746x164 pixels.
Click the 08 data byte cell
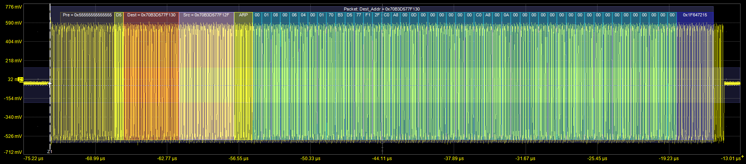click(x=276, y=15)
